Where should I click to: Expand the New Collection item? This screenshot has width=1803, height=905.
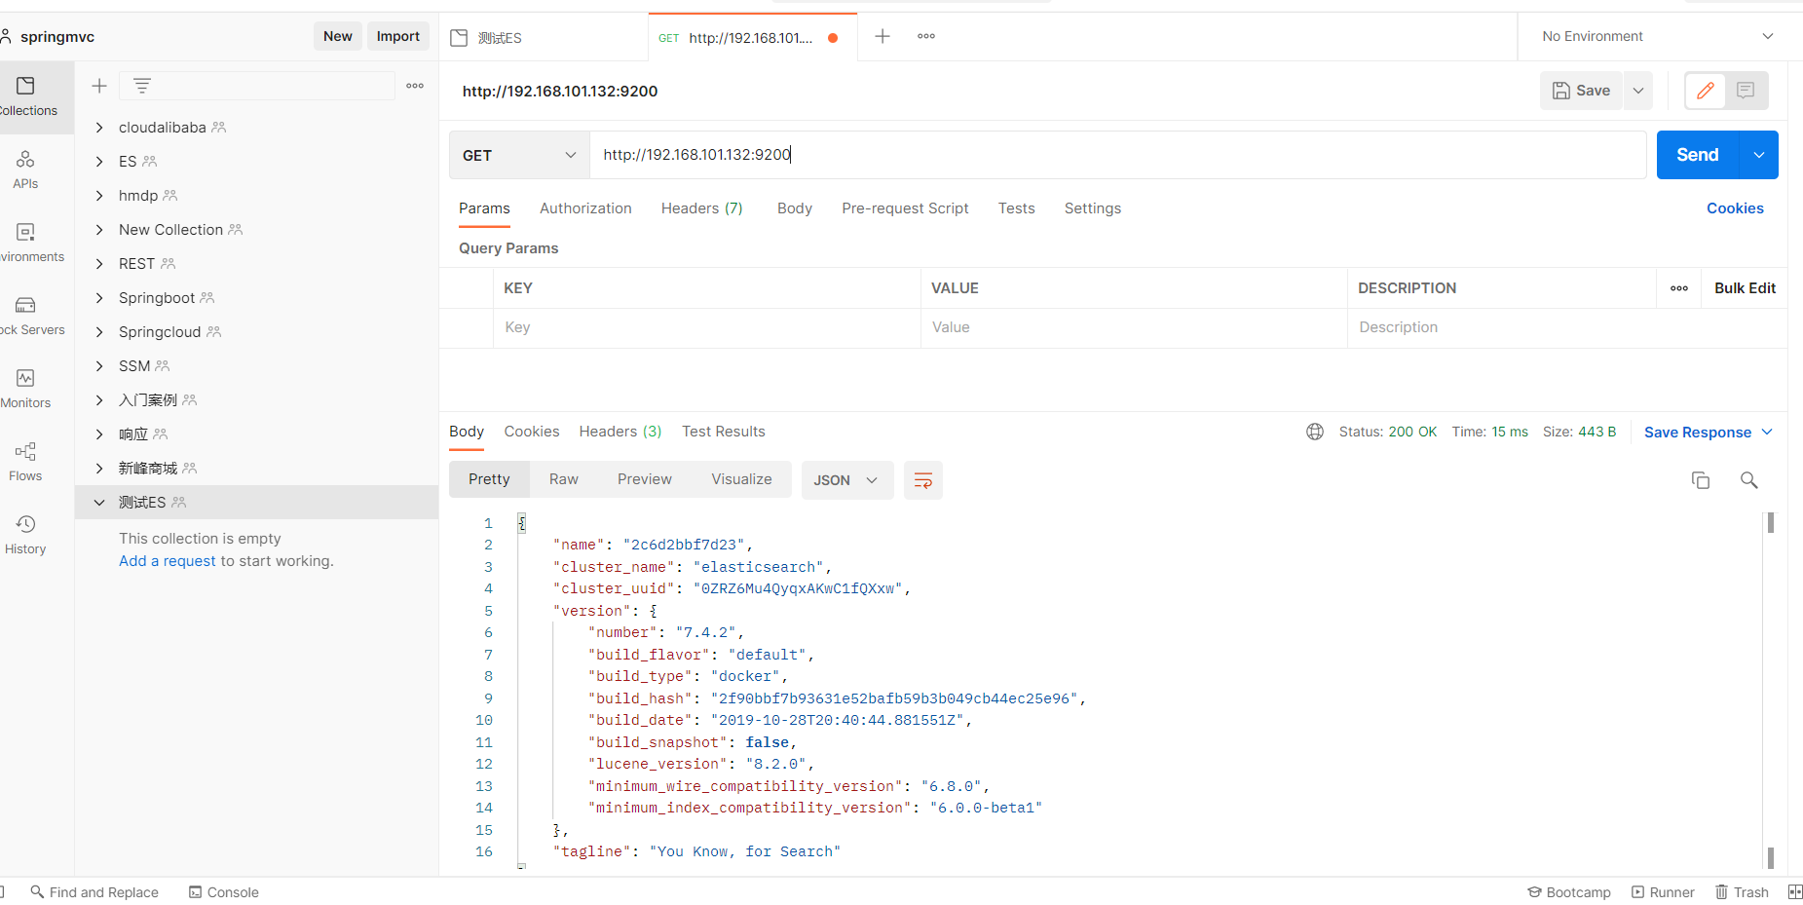[99, 230]
